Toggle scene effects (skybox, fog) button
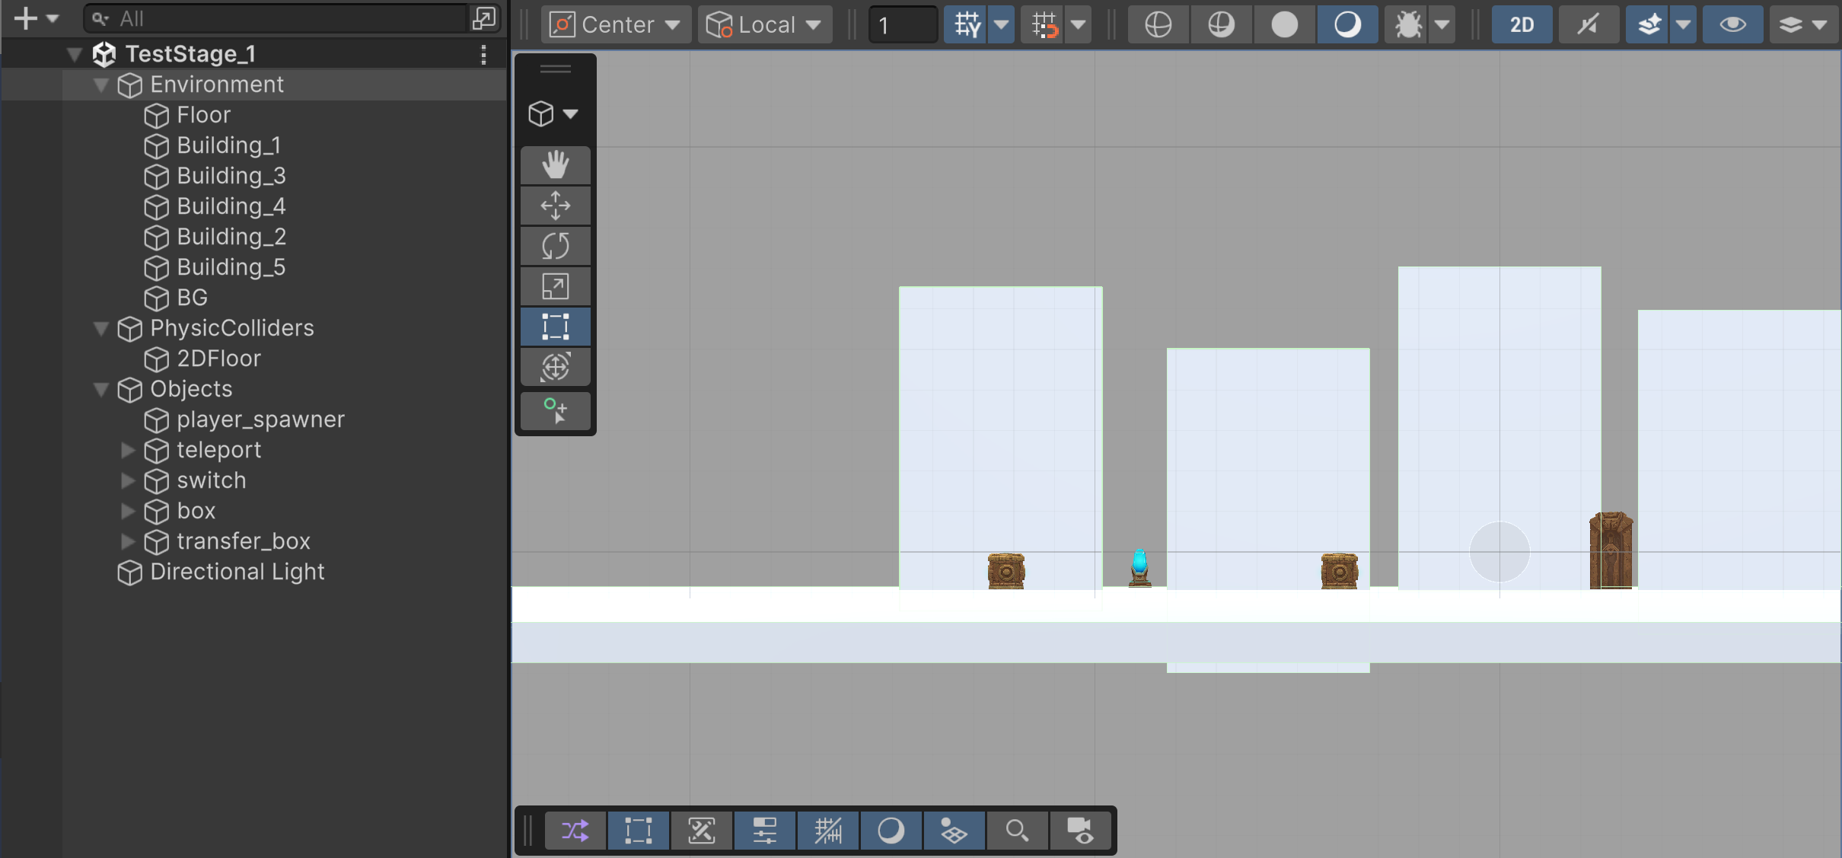The width and height of the screenshot is (1842, 858). pyautogui.click(x=1649, y=24)
